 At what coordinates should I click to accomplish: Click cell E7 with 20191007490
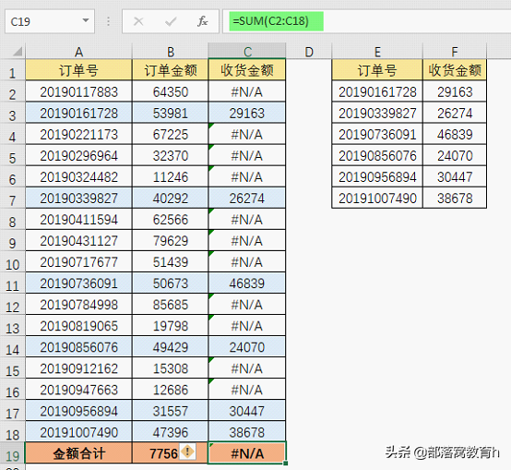[377, 198]
